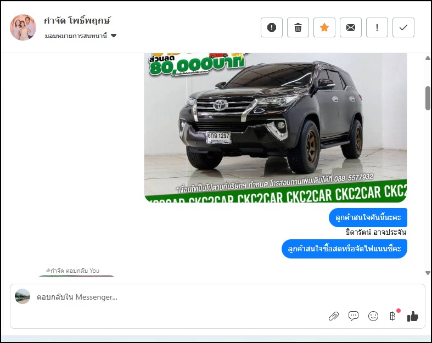Open saved replies speech bubble icon

353,316
